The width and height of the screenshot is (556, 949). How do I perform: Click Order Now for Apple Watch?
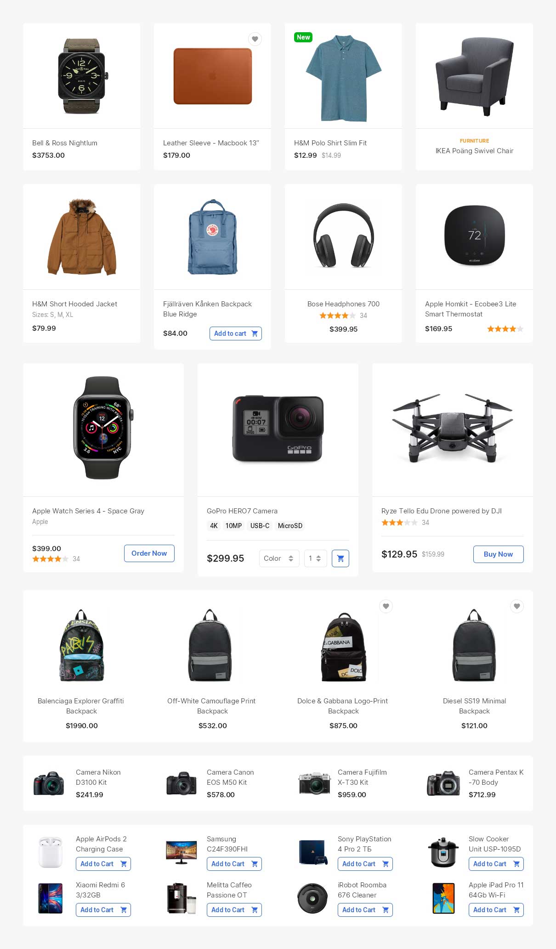tap(149, 553)
